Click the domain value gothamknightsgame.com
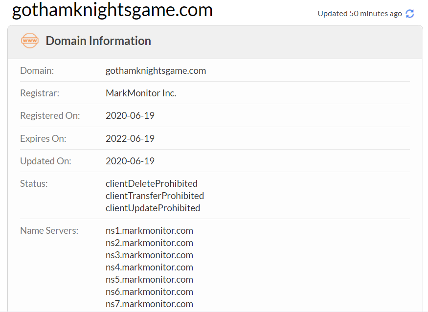 [x=156, y=70]
